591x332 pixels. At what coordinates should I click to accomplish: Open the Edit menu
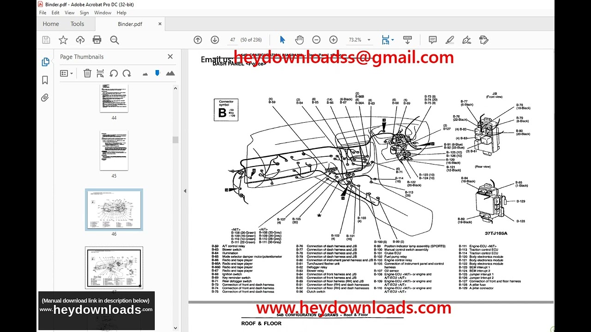click(x=55, y=13)
